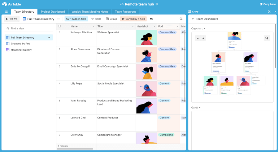Click Sorted by 1 field
278x152 pixels.
pos(134,19)
